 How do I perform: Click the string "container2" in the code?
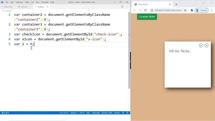[x=28, y=19]
